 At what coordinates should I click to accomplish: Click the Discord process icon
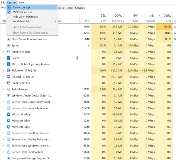(x=9, y=77)
